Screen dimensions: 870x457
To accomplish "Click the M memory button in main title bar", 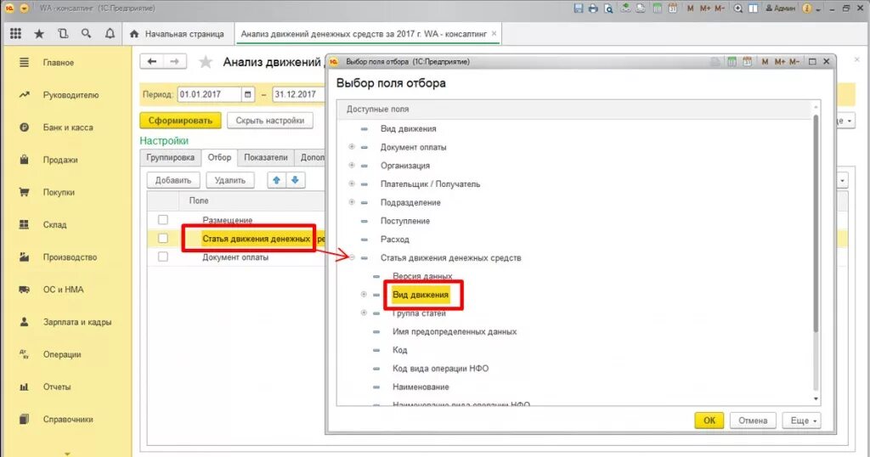I will click(x=690, y=8).
